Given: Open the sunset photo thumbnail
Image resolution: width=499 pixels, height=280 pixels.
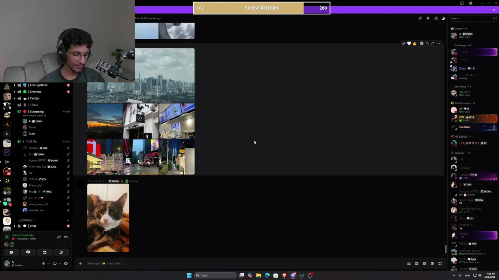Looking at the screenshot, I should tap(105, 121).
